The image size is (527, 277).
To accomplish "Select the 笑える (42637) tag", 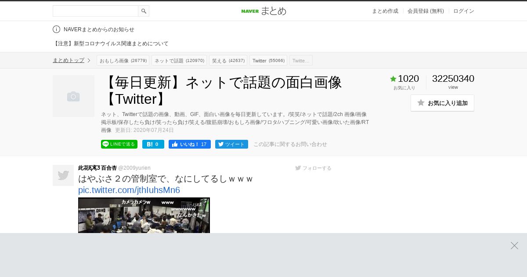I will point(228,60).
